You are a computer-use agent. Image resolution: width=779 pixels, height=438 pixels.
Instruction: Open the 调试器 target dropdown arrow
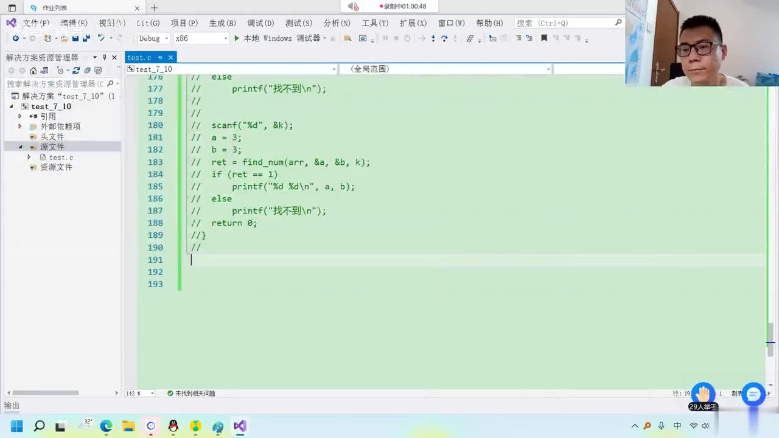click(324, 38)
